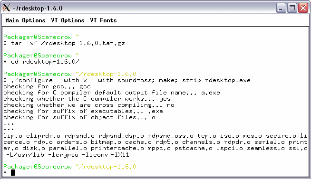Click the line starting 'er.o disk.o parallel.o'
311x179 pixels.
tap(155, 148)
